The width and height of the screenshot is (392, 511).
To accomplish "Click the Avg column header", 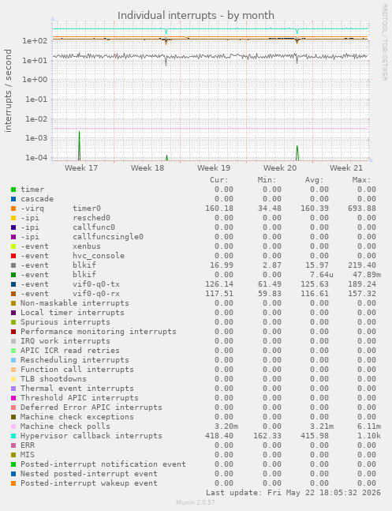I will [314, 180].
